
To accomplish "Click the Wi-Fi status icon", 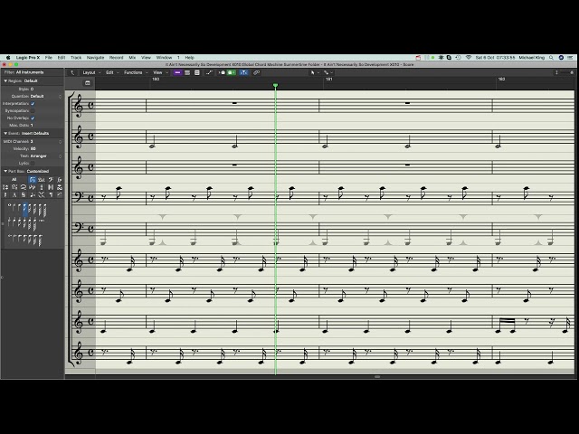I will coord(469,58).
